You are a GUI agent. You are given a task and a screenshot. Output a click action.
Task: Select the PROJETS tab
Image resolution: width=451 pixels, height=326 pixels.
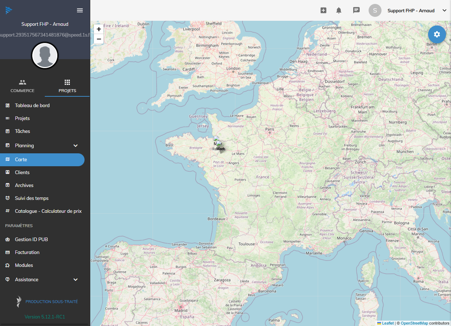[67, 86]
